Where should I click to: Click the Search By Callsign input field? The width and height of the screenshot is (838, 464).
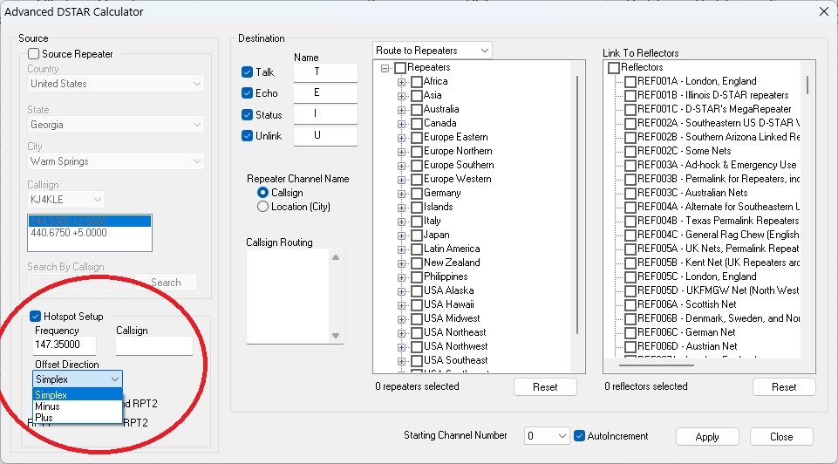[72, 283]
